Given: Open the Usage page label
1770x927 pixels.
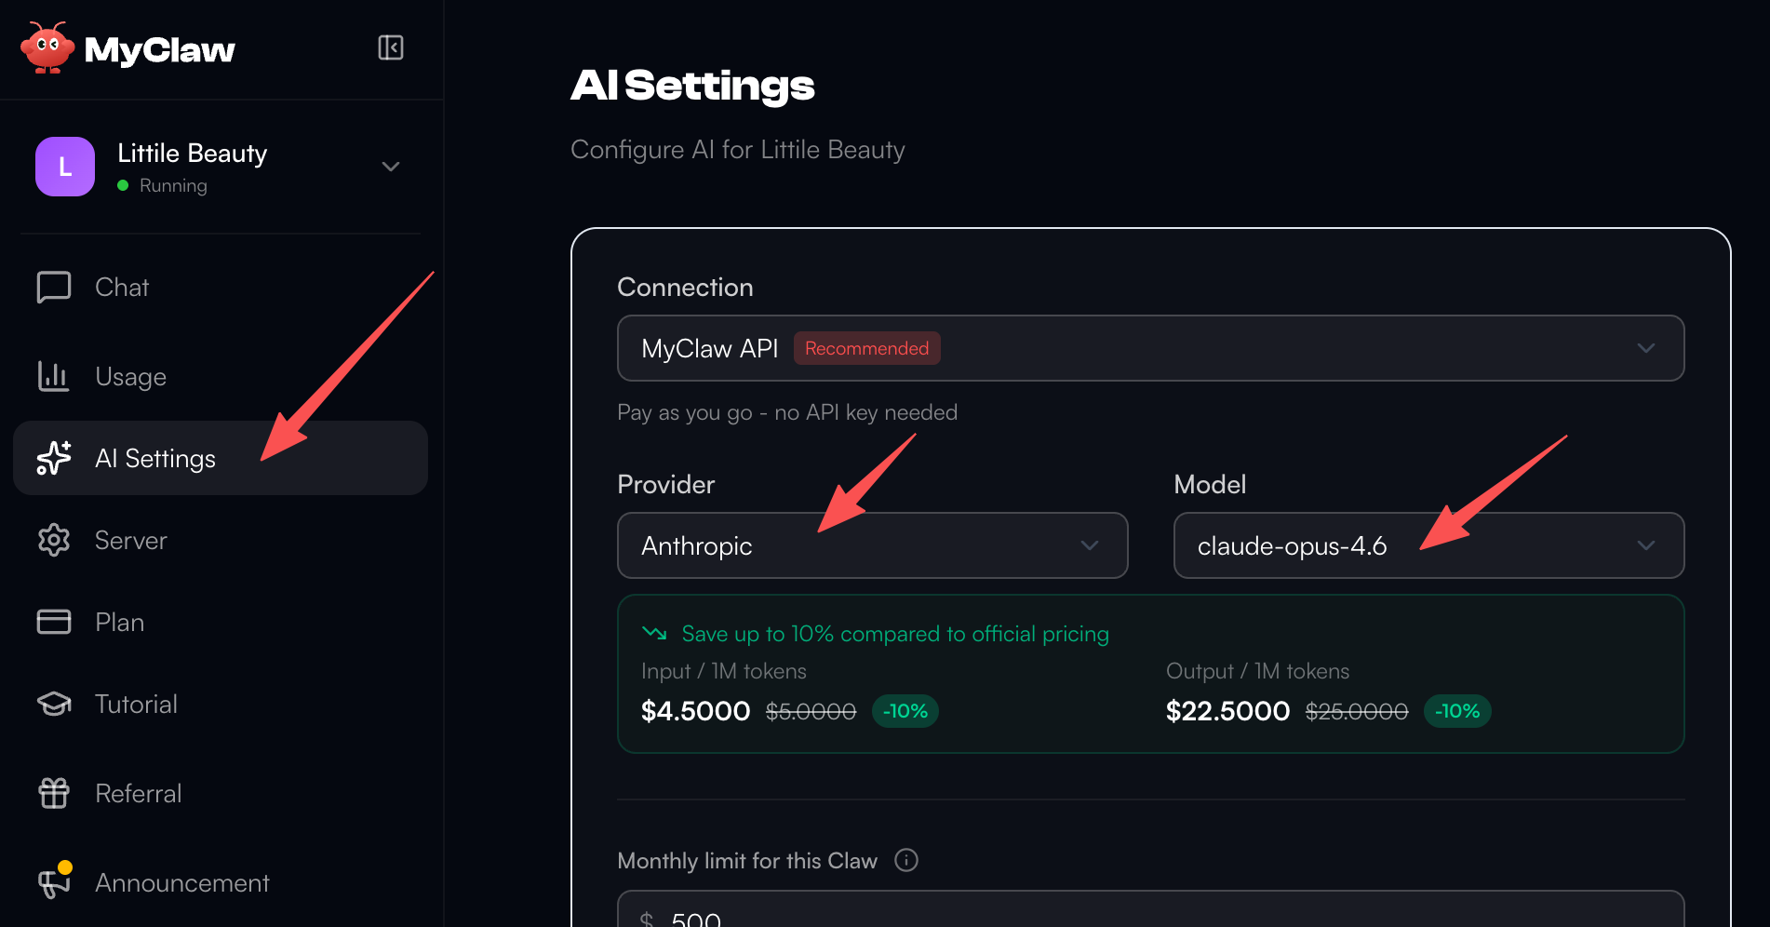Looking at the screenshot, I should (x=131, y=377).
